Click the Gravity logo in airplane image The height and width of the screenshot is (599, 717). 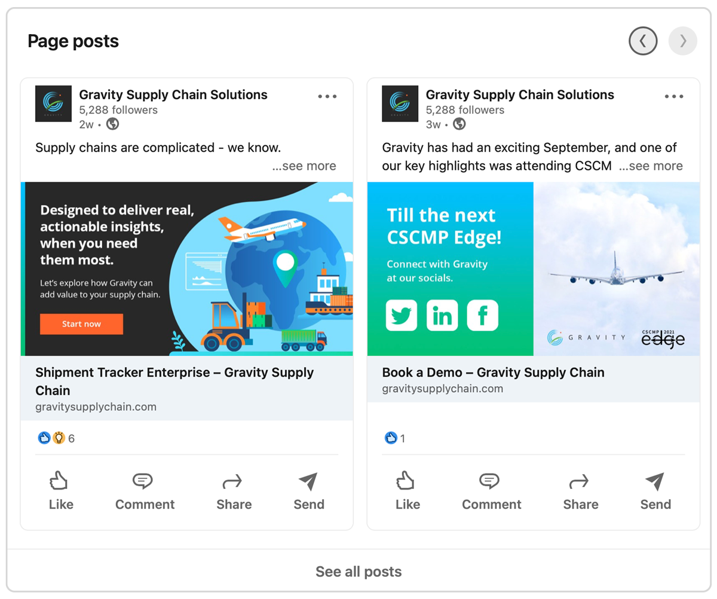pos(586,338)
